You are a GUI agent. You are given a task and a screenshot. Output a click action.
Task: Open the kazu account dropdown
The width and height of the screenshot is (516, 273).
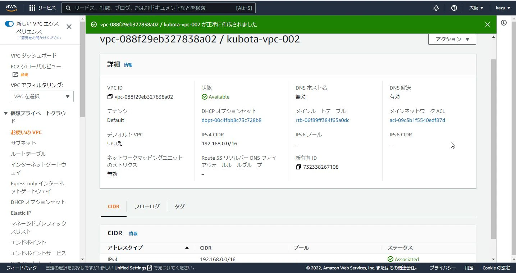click(503, 8)
